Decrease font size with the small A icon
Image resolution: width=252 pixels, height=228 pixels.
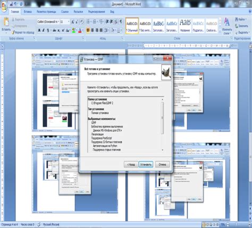(x=77, y=22)
